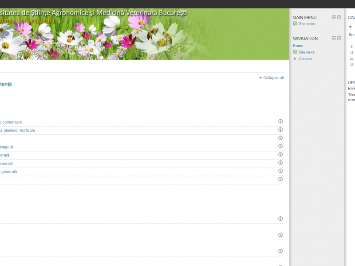Screen dimensions: 355x266
Task: Click the university flower banner image
Action: click(x=145, y=34)
